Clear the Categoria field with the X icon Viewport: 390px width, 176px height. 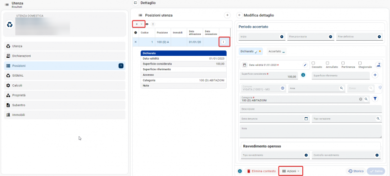(x=360, y=99)
